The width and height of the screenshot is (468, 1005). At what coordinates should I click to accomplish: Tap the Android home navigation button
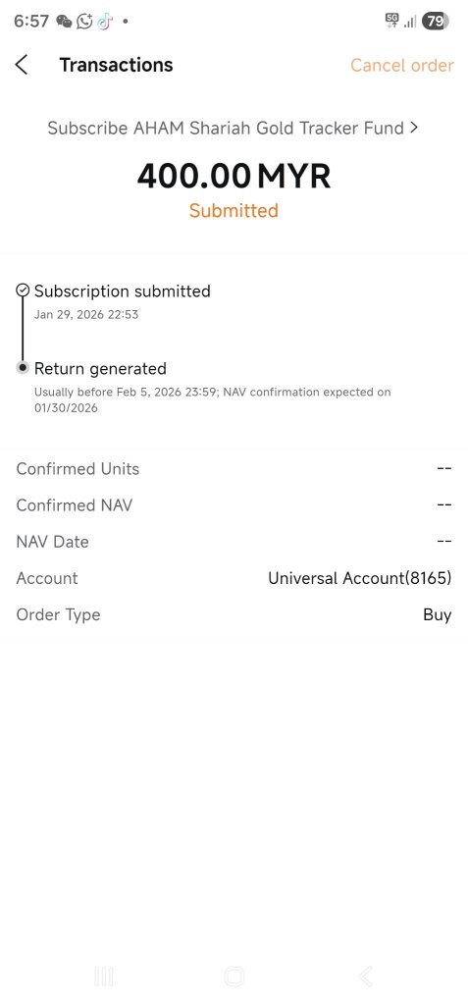click(234, 977)
